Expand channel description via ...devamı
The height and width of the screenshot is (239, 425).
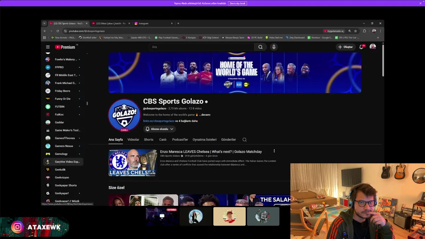click(x=205, y=115)
